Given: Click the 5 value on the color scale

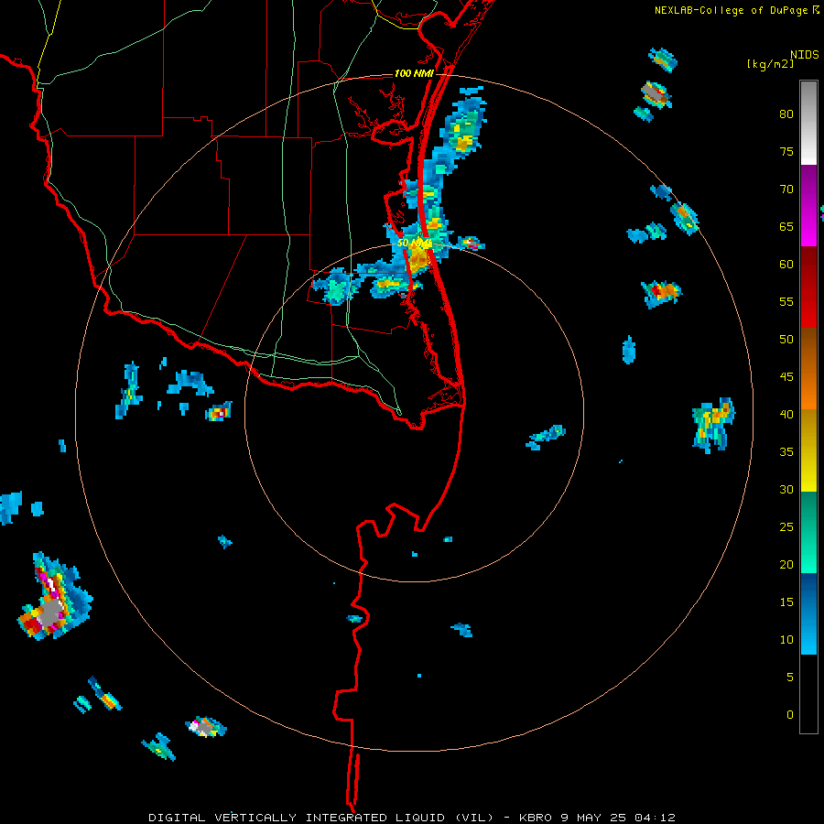Looking at the screenshot, I should (x=790, y=678).
